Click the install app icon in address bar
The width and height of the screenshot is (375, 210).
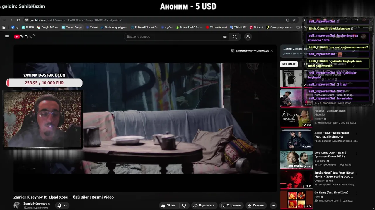(288, 20)
